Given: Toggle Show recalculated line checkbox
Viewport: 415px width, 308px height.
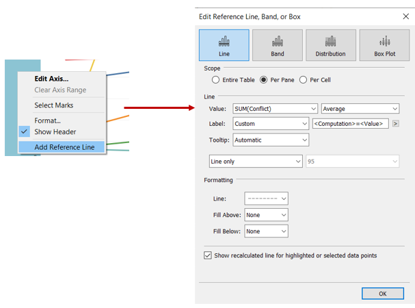Looking at the screenshot, I should point(208,255).
